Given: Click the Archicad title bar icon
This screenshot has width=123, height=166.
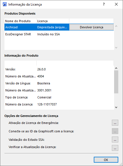Looking at the screenshot, I should pos(5,4).
